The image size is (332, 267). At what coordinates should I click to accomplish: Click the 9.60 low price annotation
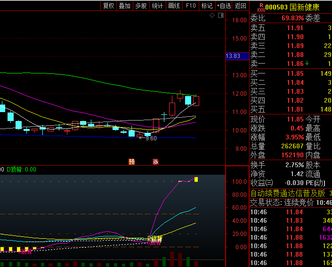point(151,138)
